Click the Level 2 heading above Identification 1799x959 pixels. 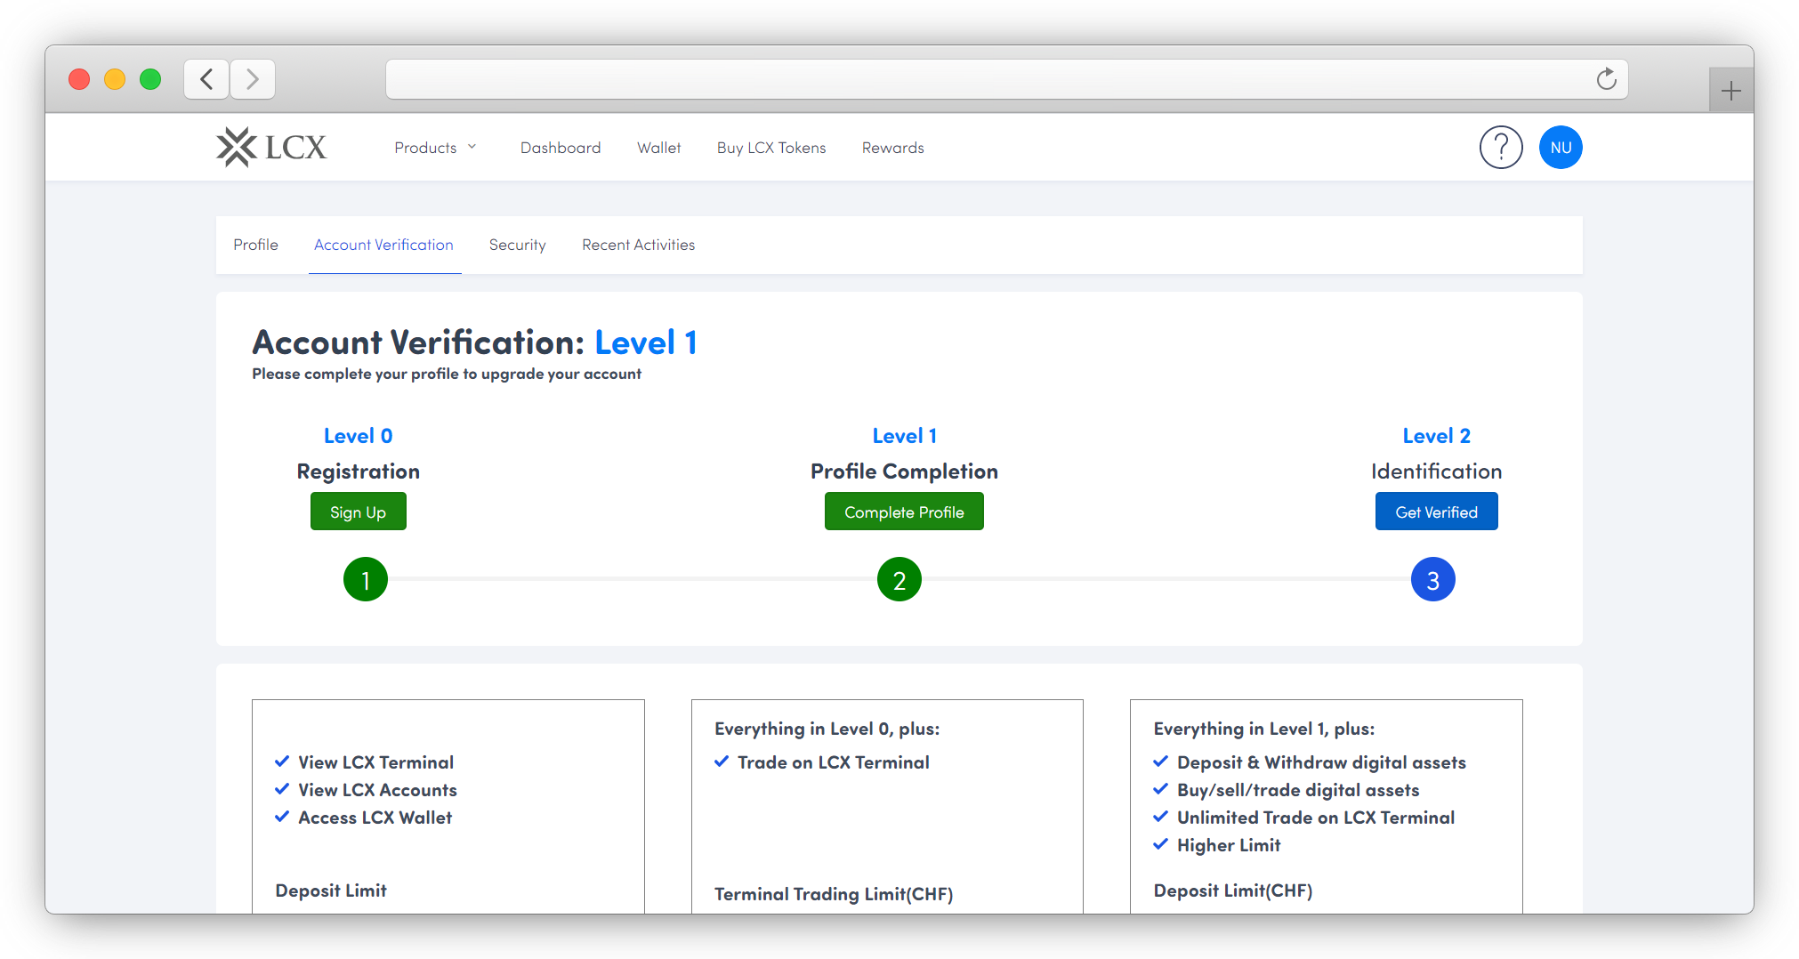1436,436
